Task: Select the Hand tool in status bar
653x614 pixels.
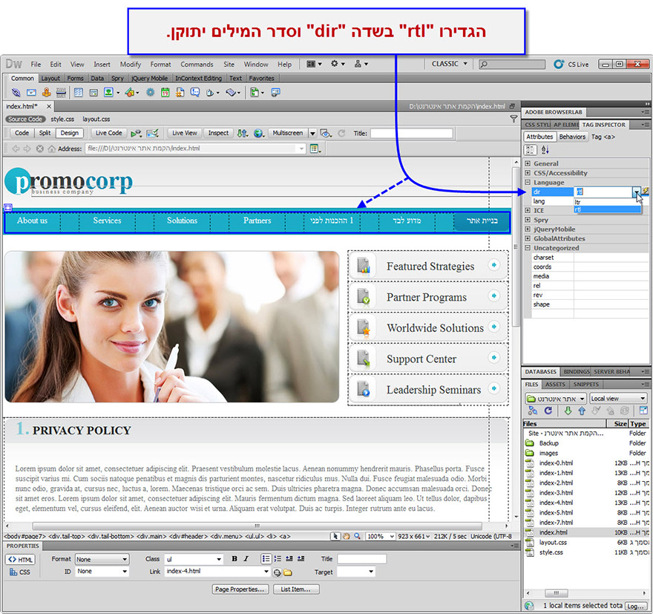Action: pyautogui.click(x=347, y=537)
